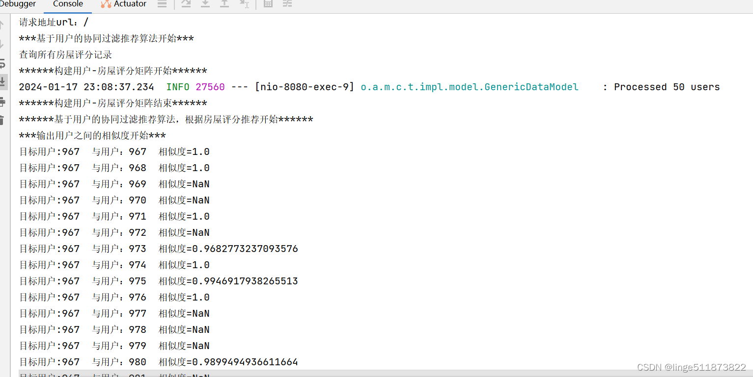The image size is (753, 377).
Task: Click similarity value 0.9682773237093576
Action: pyautogui.click(x=245, y=249)
